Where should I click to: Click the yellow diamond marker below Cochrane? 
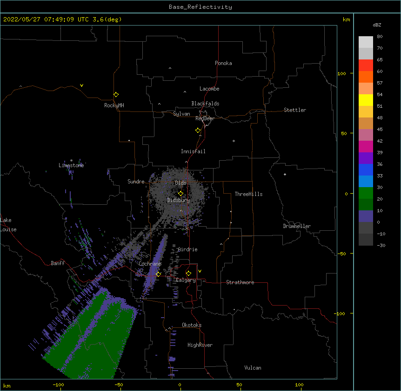pos(158,274)
